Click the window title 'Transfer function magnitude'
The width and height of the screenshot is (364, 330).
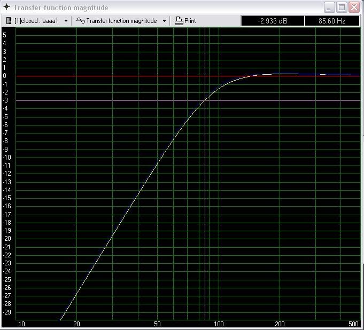(60, 7)
